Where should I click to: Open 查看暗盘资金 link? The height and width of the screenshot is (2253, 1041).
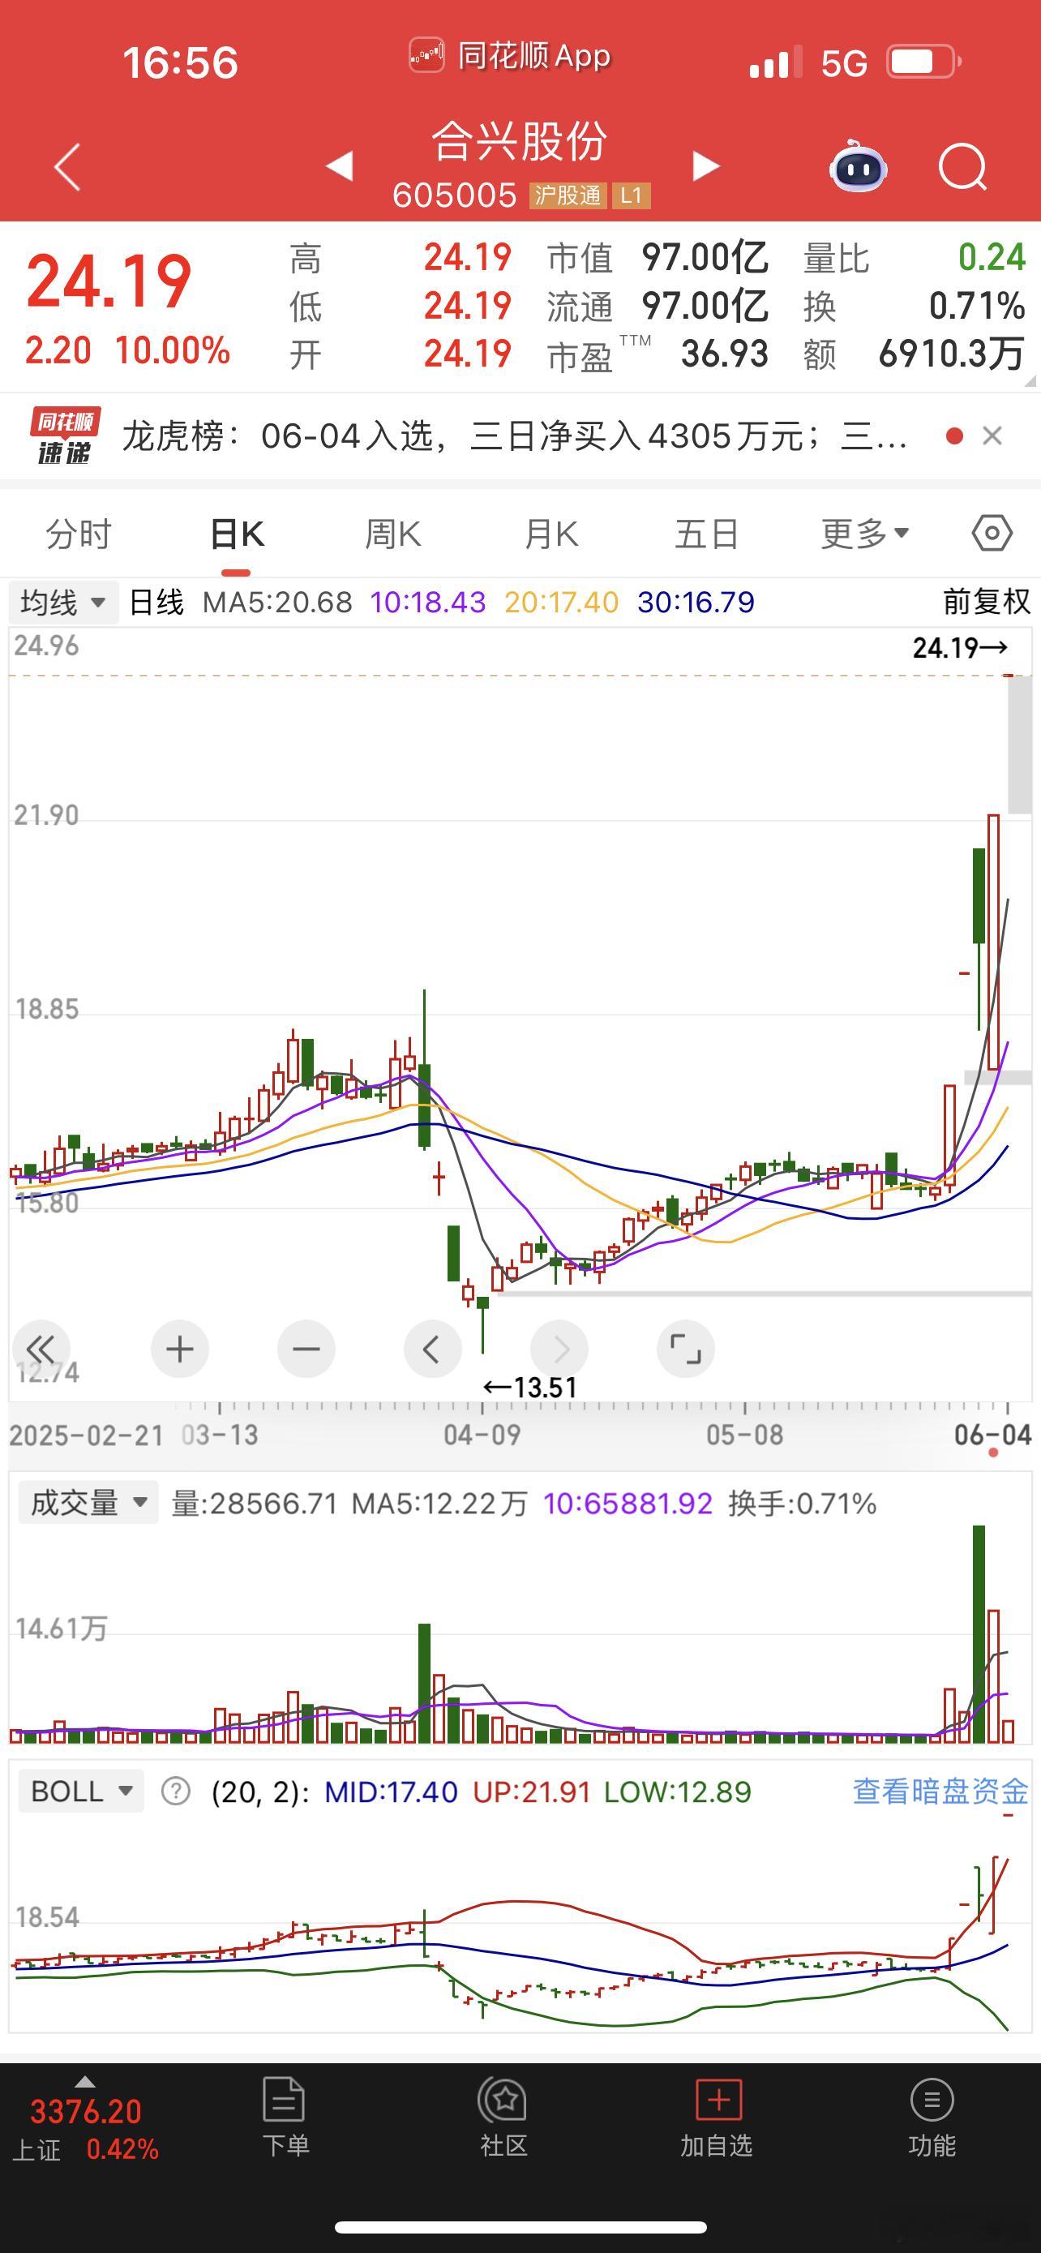tap(940, 1792)
